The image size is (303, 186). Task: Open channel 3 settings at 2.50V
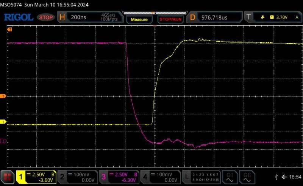click(119, 177)
